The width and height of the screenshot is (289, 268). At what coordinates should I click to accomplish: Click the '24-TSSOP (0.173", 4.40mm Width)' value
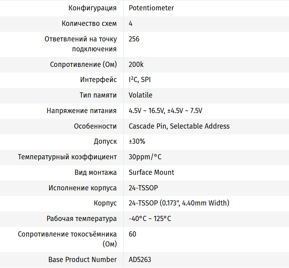click(x=179, y=203)
